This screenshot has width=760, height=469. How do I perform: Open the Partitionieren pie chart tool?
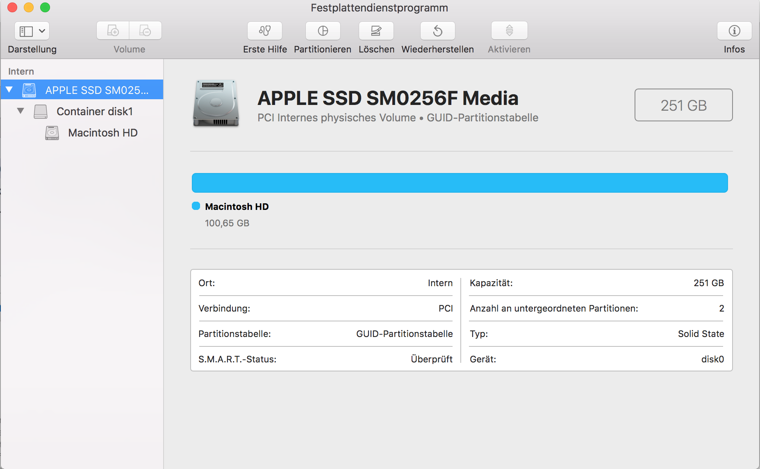(x=323, y=31)
